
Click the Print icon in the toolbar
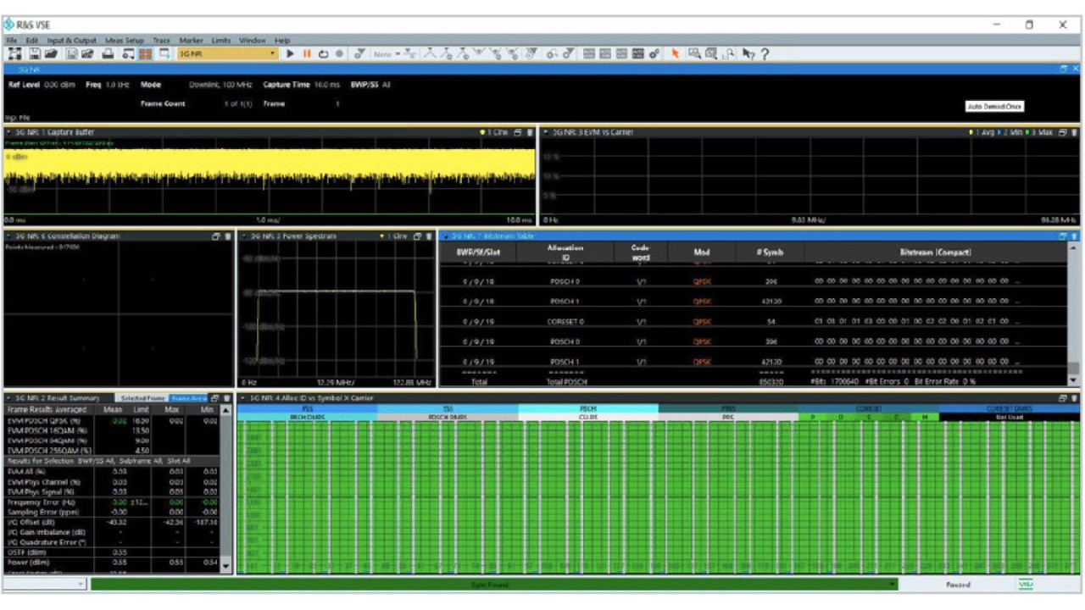pos(108,54)
